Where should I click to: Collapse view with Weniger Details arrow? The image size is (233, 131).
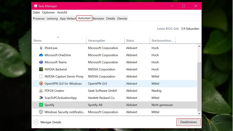click(x=36, y=122)
